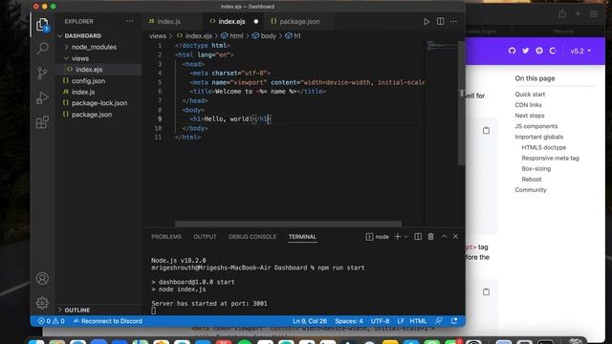The height and width of the screenshot is (344, 612).
Task: Click the feedback icon in status bar
Action: tap(439, 321)
